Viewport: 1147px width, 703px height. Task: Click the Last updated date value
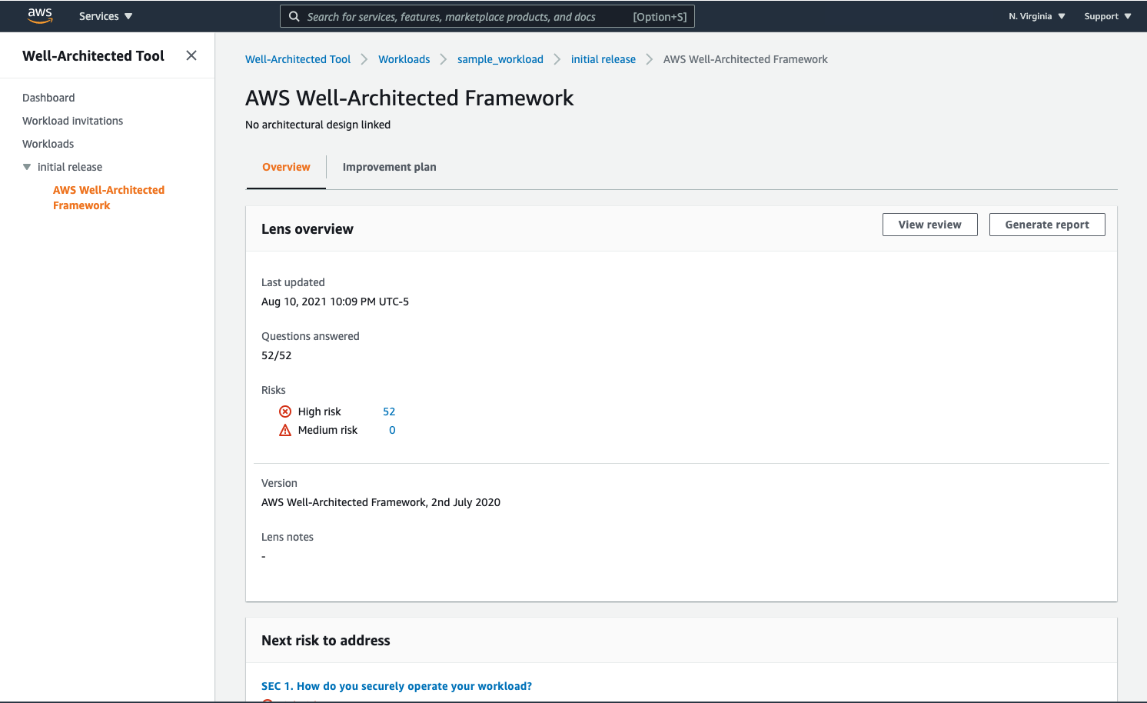pos(335,302)
